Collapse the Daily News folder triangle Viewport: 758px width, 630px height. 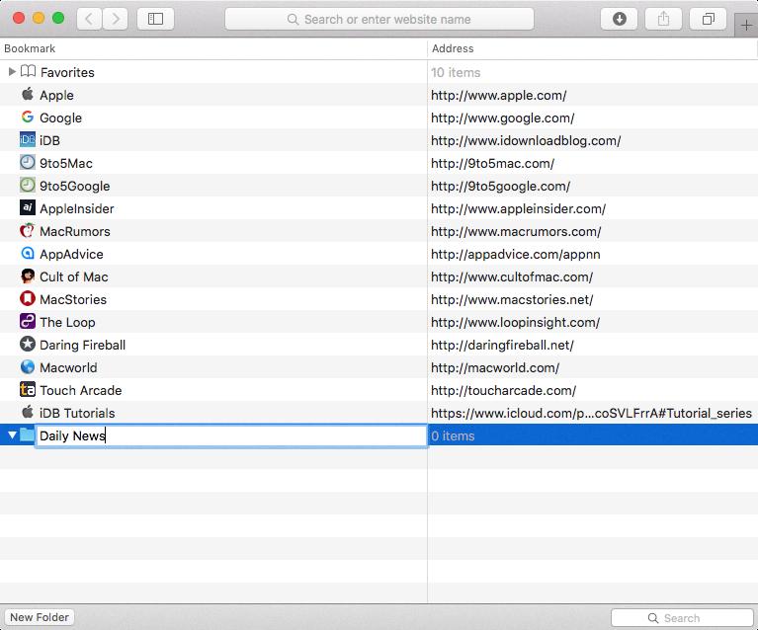click(x=12, y=435)
